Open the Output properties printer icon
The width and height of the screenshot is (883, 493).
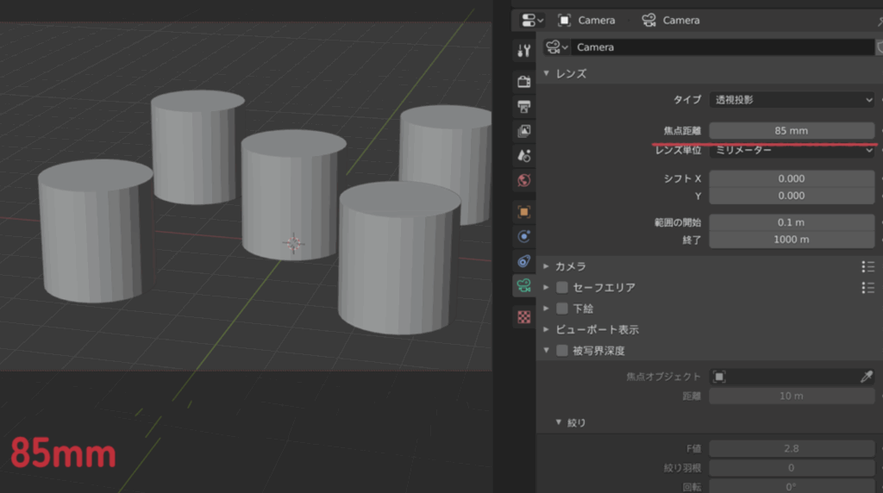coord(523,106)
